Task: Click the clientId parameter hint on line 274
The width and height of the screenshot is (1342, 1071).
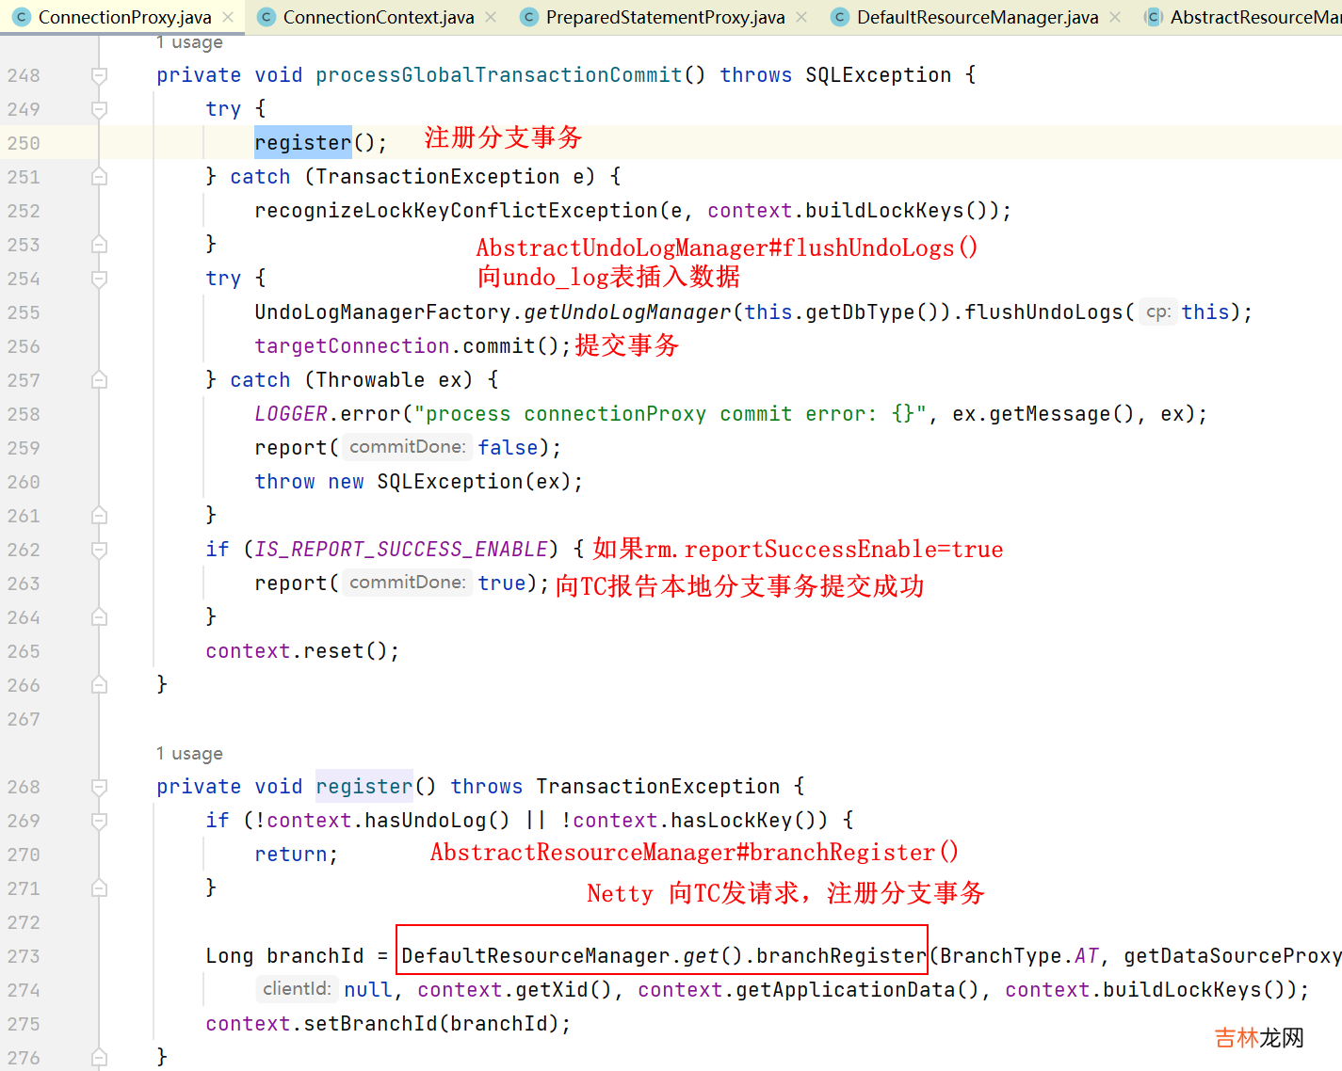Action: coord(297,989)
